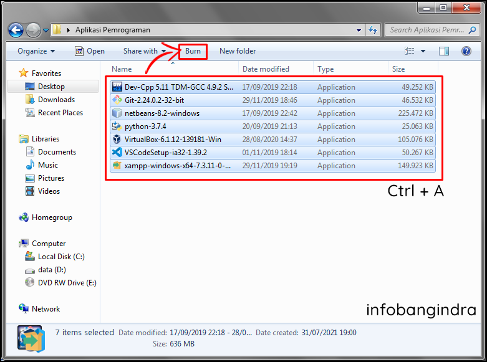Click the Dev-Cpp 5.11 file icon
This screenshot has width=487, height=362.
tap(117, 87)
